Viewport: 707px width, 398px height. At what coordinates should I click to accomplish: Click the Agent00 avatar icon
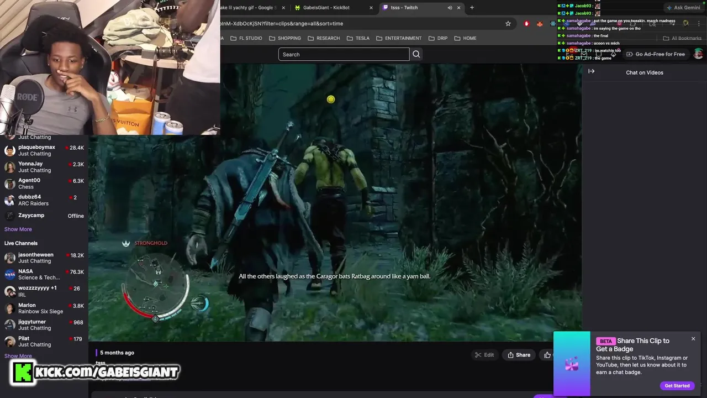coord(10,184)
